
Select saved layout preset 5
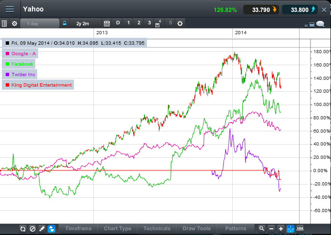pos(170,23)
